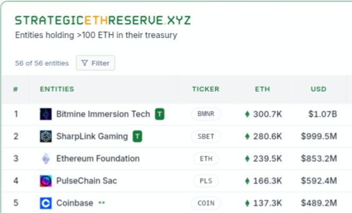Click the green dots next to Coinbase

pos(102,203)
